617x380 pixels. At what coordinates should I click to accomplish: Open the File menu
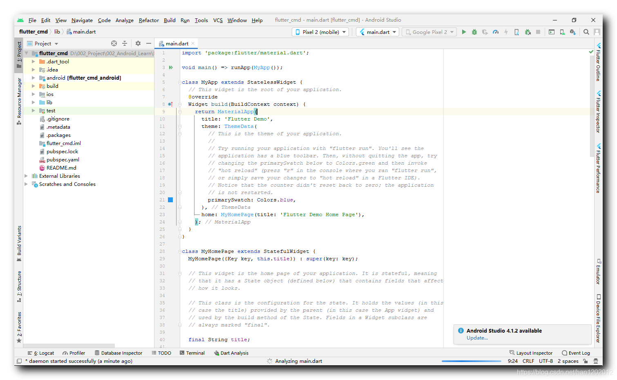32,20
